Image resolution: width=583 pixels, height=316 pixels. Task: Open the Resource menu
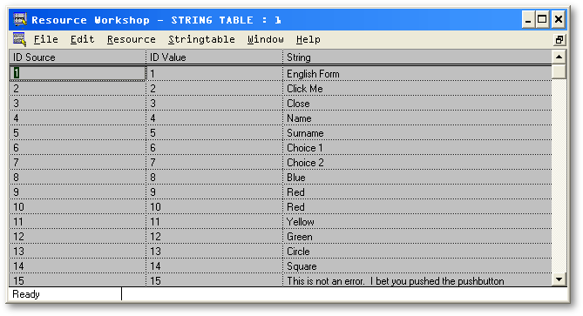(x=132, y=39)
